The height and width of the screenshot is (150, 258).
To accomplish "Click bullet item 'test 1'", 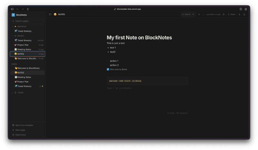I will (113, 48).
